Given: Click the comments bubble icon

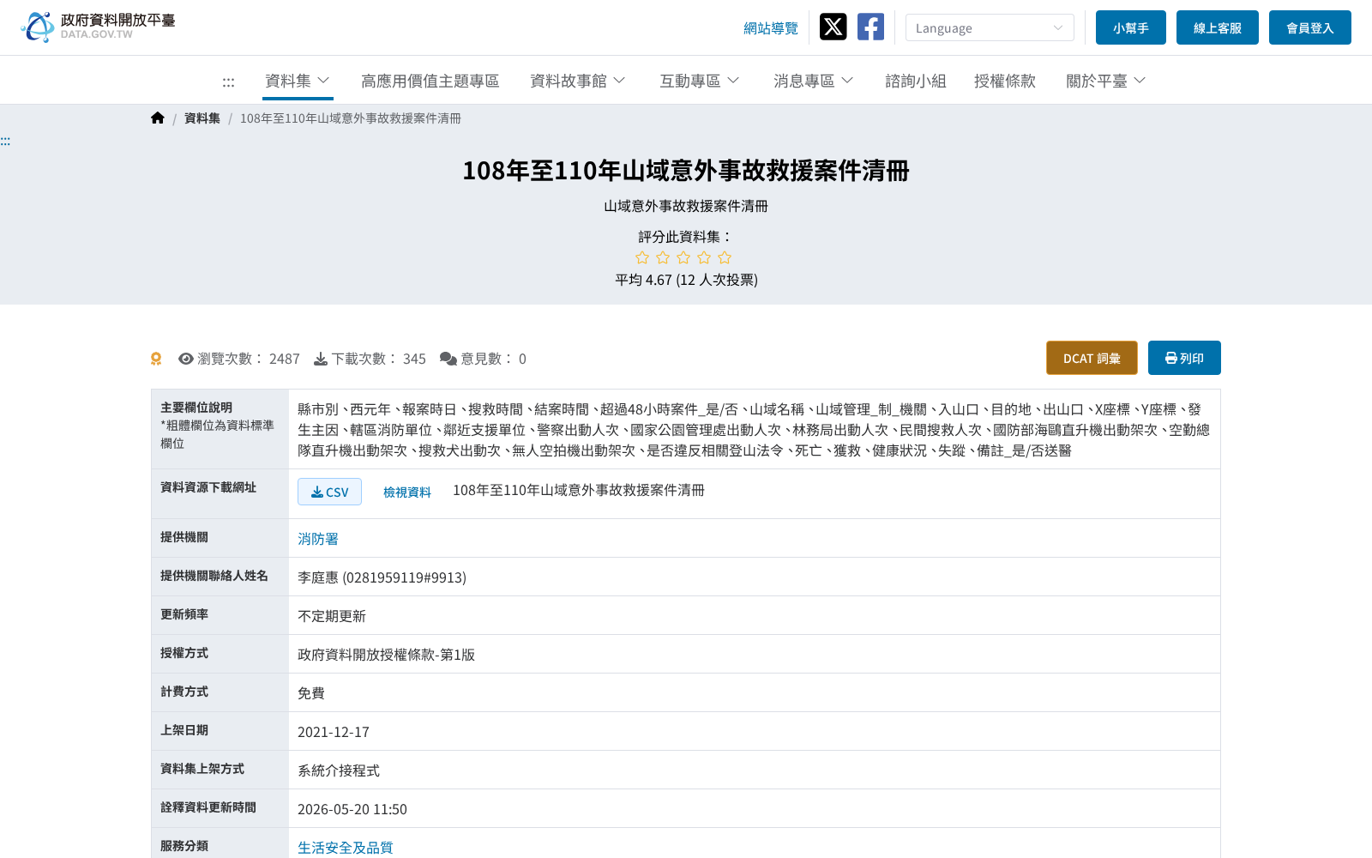Looking at the screenshot, I should [448, 359].
